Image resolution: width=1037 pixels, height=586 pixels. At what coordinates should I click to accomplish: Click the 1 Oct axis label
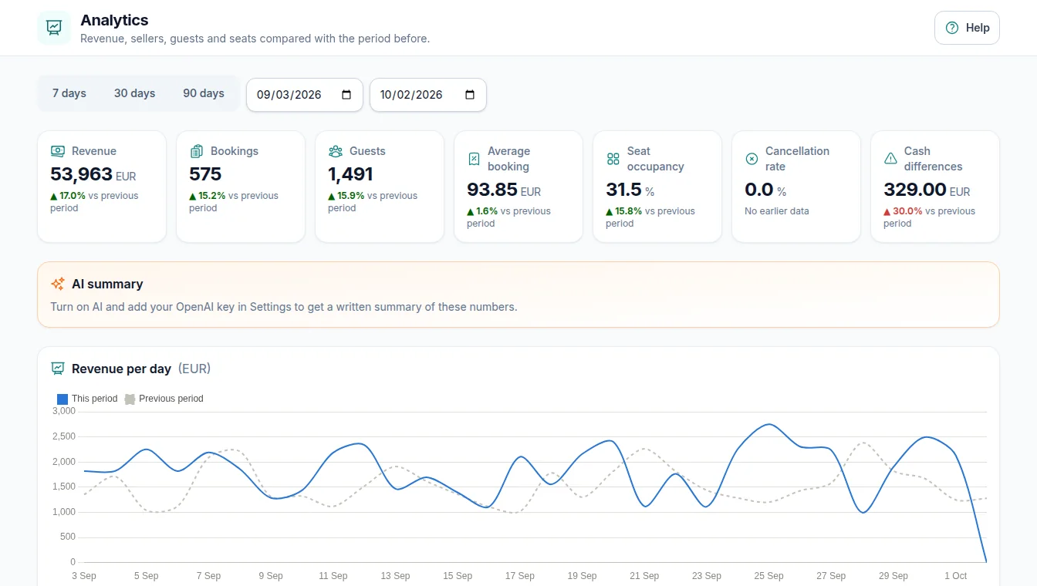[x=955, y=576]
